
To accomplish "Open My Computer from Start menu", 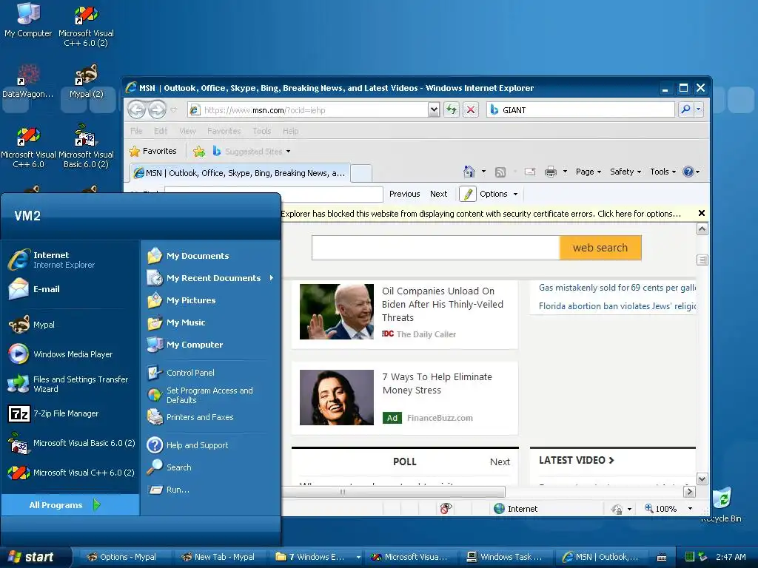I will coord(210,345).
